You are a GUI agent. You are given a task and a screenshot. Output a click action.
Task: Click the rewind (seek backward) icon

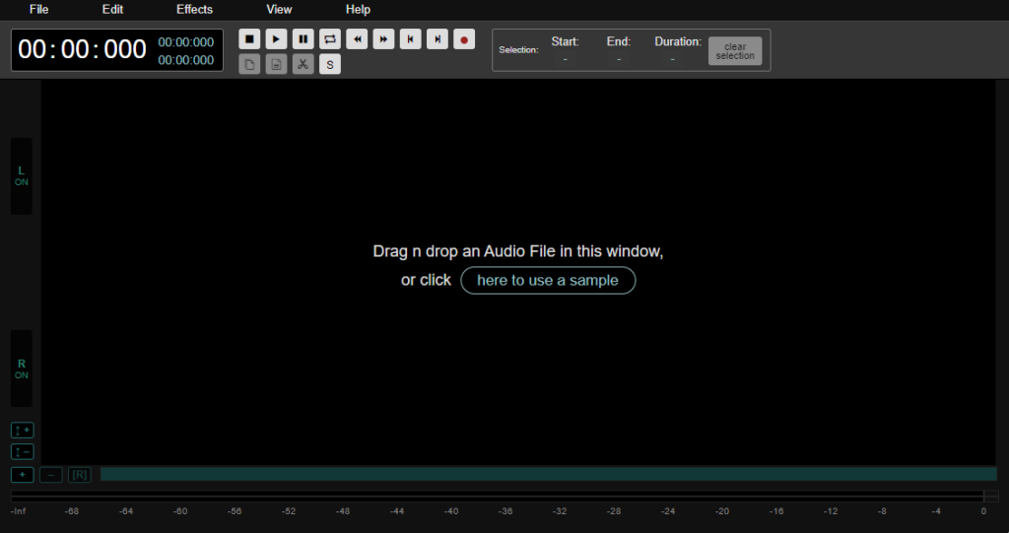point(357,39)
